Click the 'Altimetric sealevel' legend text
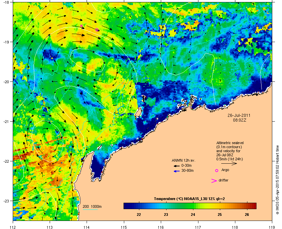 (x=230, y=143)
